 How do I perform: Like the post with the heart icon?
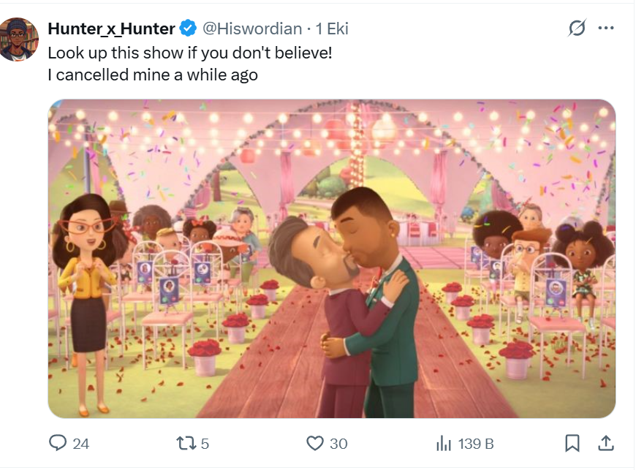click(x=315, y=443)
